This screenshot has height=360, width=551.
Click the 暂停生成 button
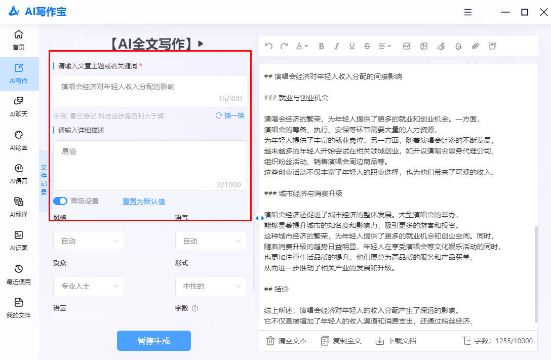[x=153, y=341]
